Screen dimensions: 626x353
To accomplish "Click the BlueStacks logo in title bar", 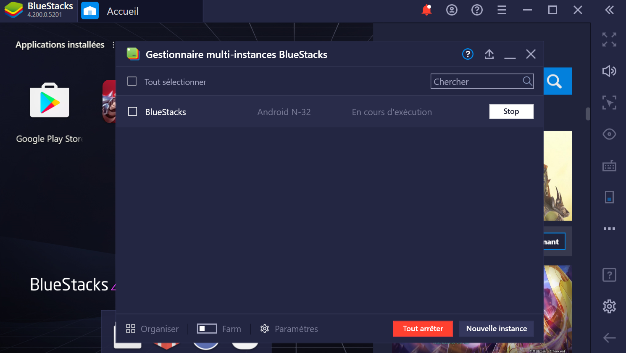I will [13, 10].
